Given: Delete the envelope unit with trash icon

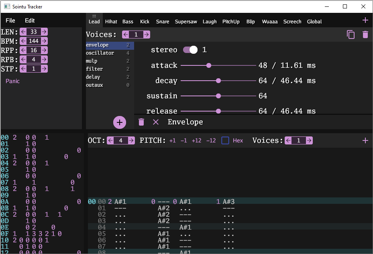Looking at the screenshot, I should click(141, 122).
